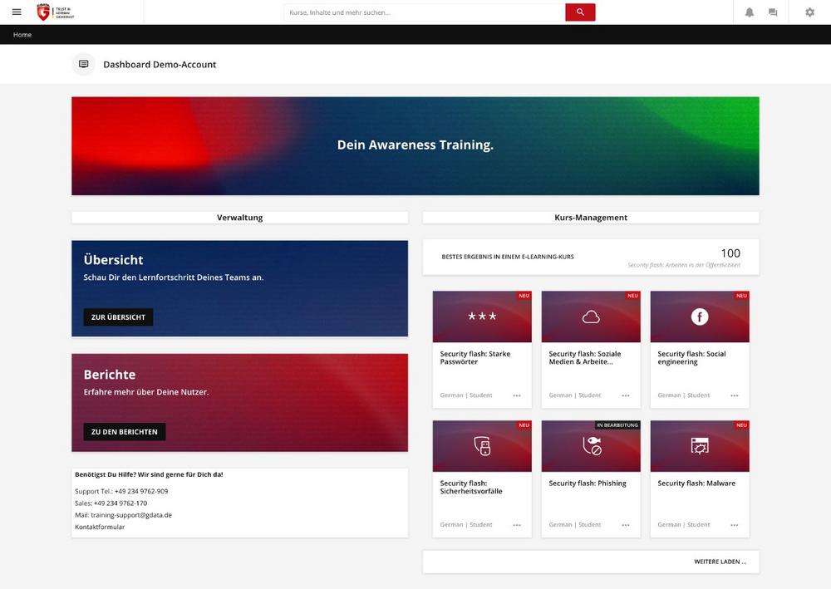Click the Verwaltung section header
The image size is (831, 589).
click(x=239, y=218)
